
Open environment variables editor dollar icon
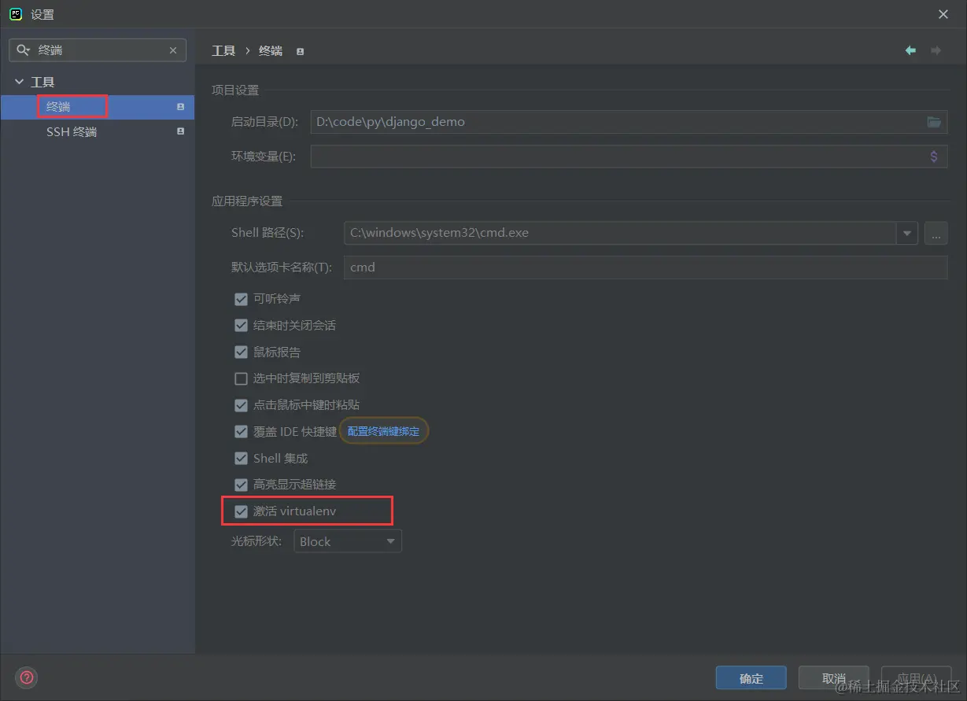point(934,157)
